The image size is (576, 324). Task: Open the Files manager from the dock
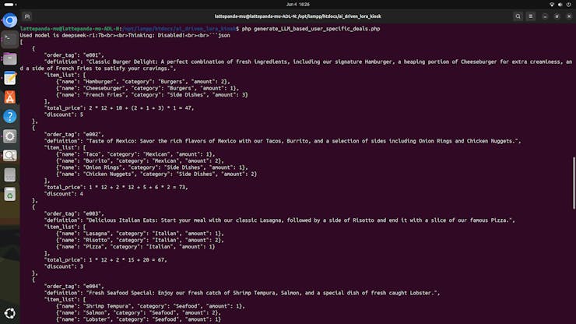point(10,58)
